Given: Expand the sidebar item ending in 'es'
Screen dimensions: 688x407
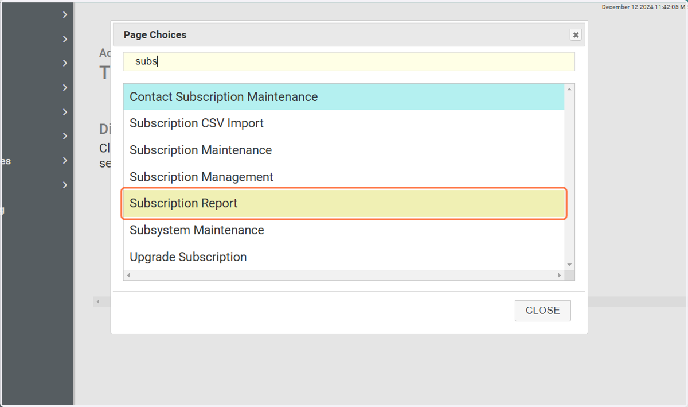Looking at the screenshot, I should tap(65, 161).
